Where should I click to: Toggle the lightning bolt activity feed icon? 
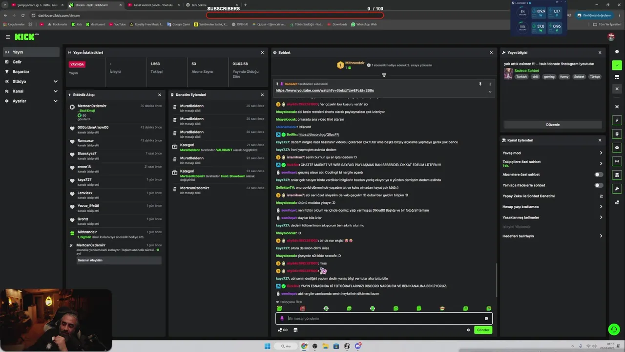click(617, 120)
